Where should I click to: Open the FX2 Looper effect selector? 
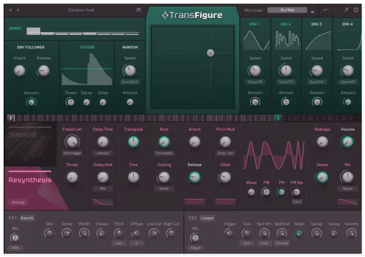pyautogui.click(x=207, y=218)
